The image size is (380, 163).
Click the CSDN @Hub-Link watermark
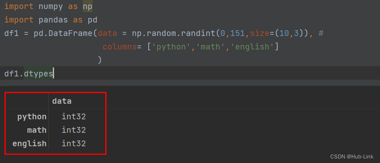tap(352, 156)
